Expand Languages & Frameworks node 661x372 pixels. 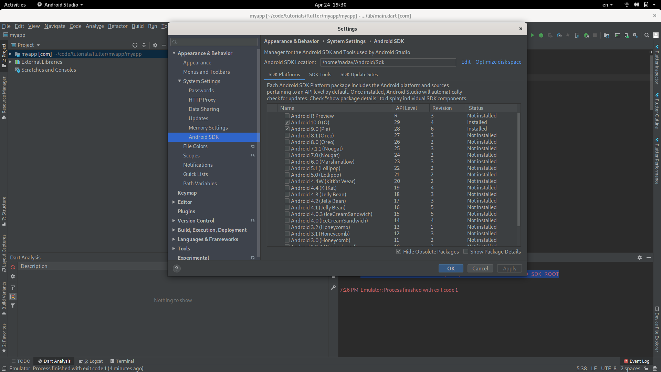(x=174, y=239)
